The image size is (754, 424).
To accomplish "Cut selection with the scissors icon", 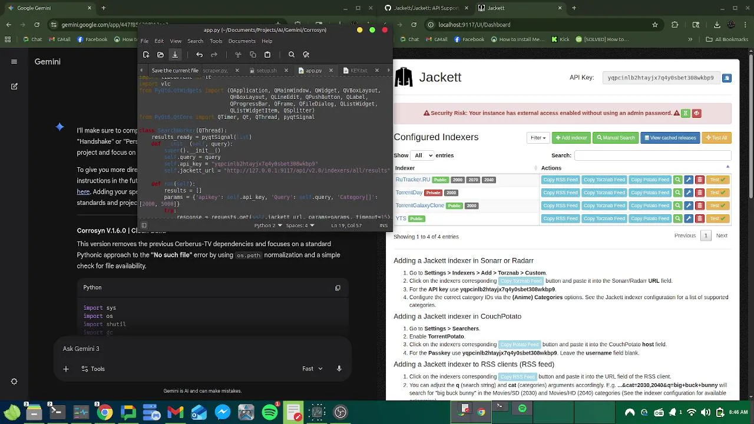I will 238,55.
